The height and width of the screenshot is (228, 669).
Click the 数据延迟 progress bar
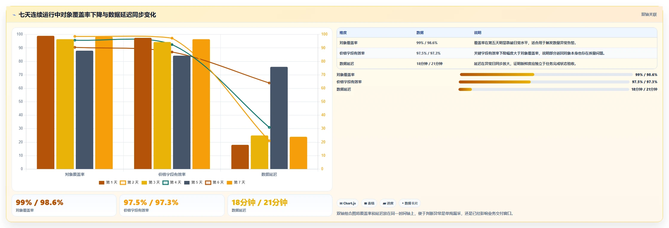(x=544, y=89)
